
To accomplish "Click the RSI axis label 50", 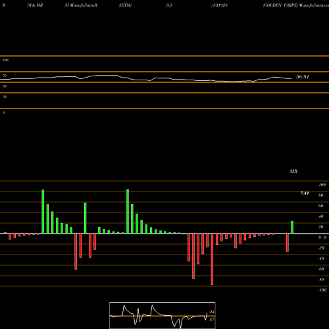I will pyautogui.click(x=5, y=86).
